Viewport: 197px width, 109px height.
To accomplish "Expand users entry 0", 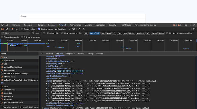I will click(46, 84).
